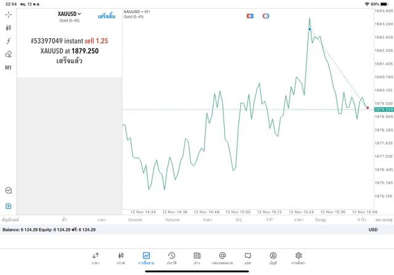The image size is (394, 275).
Task: Open the กล่องจดหมาย (Mailbox) tab
Action: click(x=222, y=258)
